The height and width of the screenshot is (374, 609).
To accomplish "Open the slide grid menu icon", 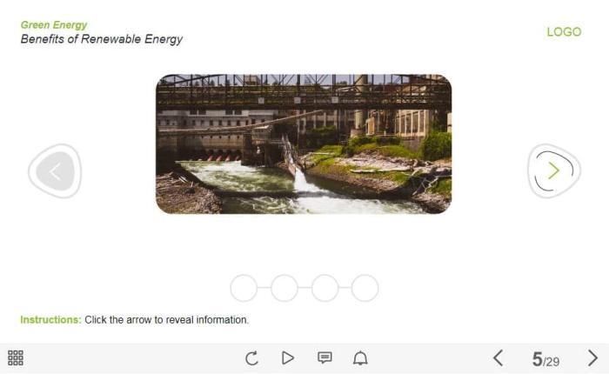I will click(x=16, y=357).
